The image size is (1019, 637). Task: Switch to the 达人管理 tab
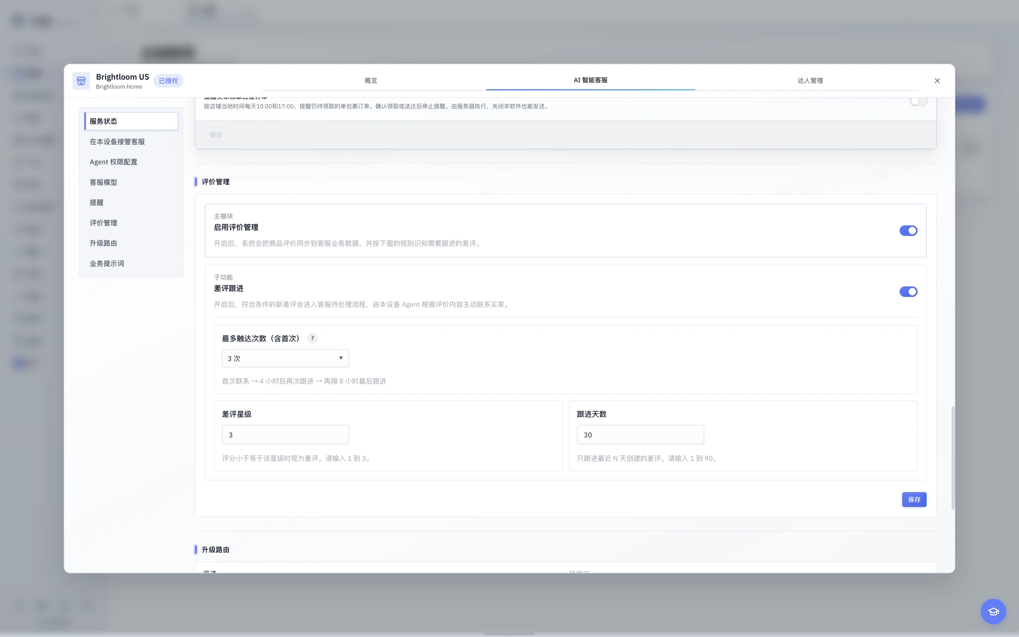810,80
